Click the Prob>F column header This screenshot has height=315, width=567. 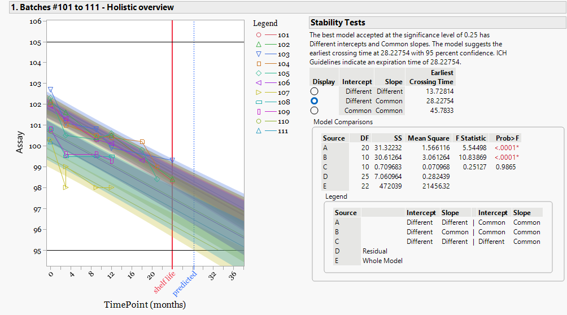tap(507, 138)
